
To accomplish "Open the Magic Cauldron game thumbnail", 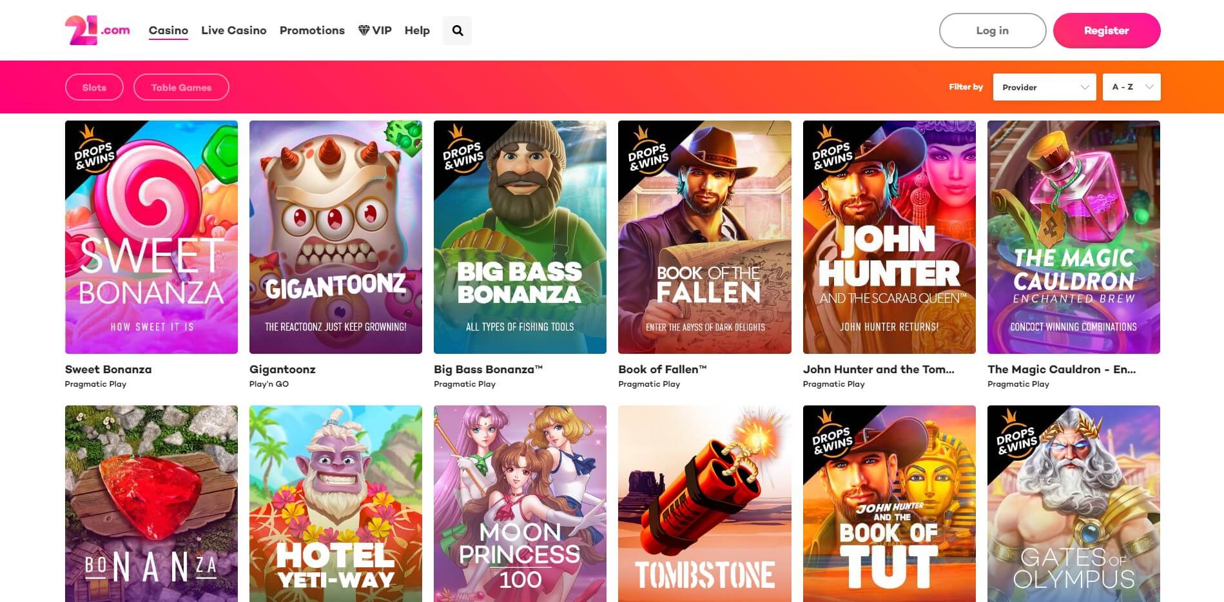I will pos(1073,237).
